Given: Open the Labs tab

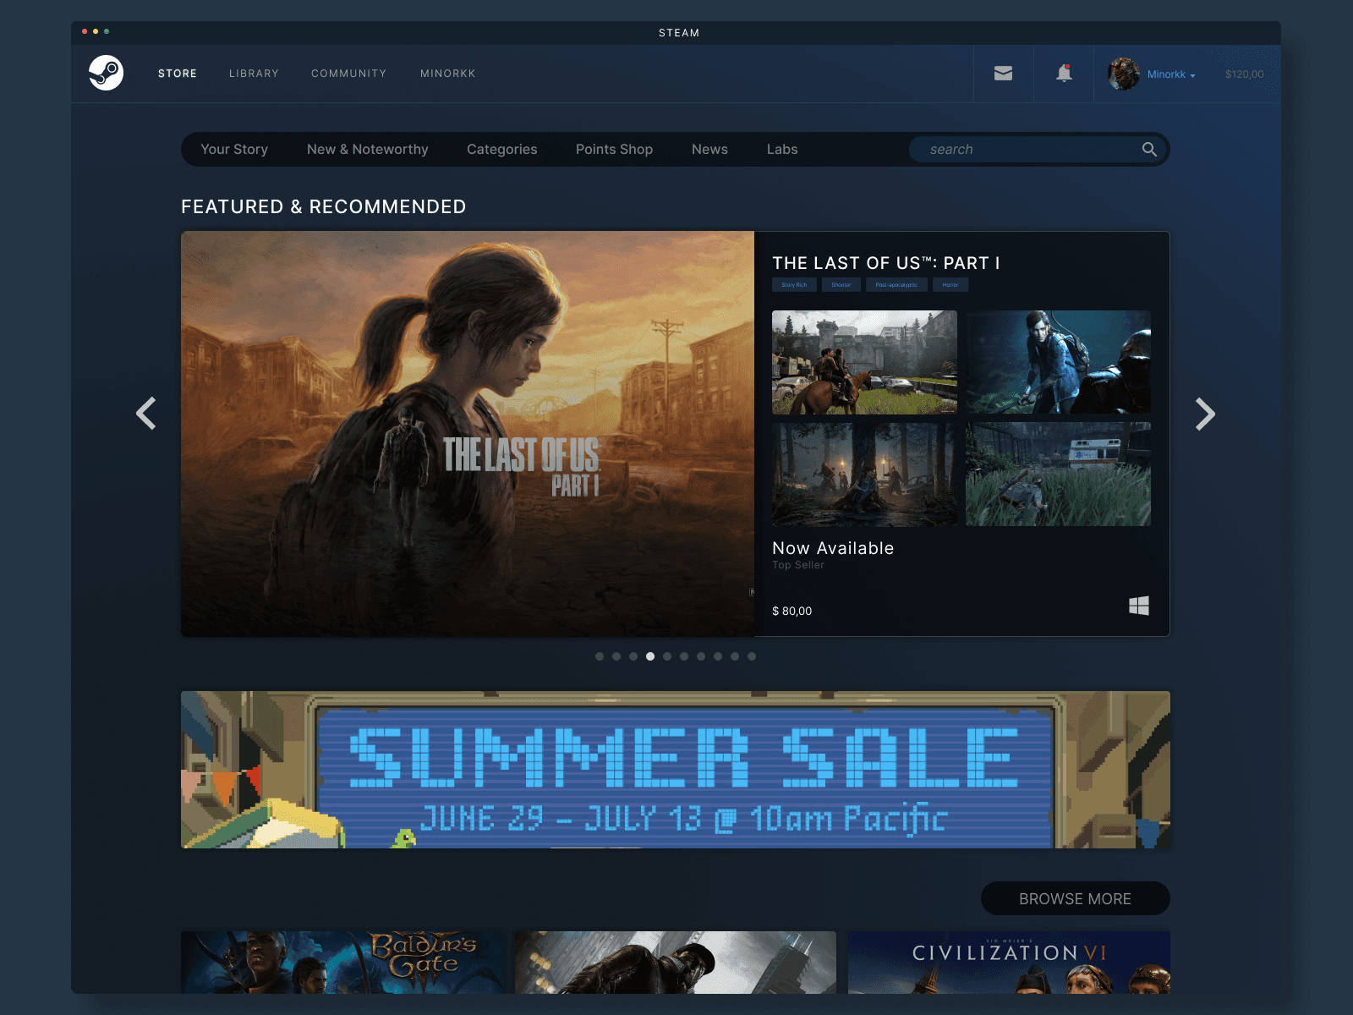Looking at the screenshot, I should click(x=782, y=149).
